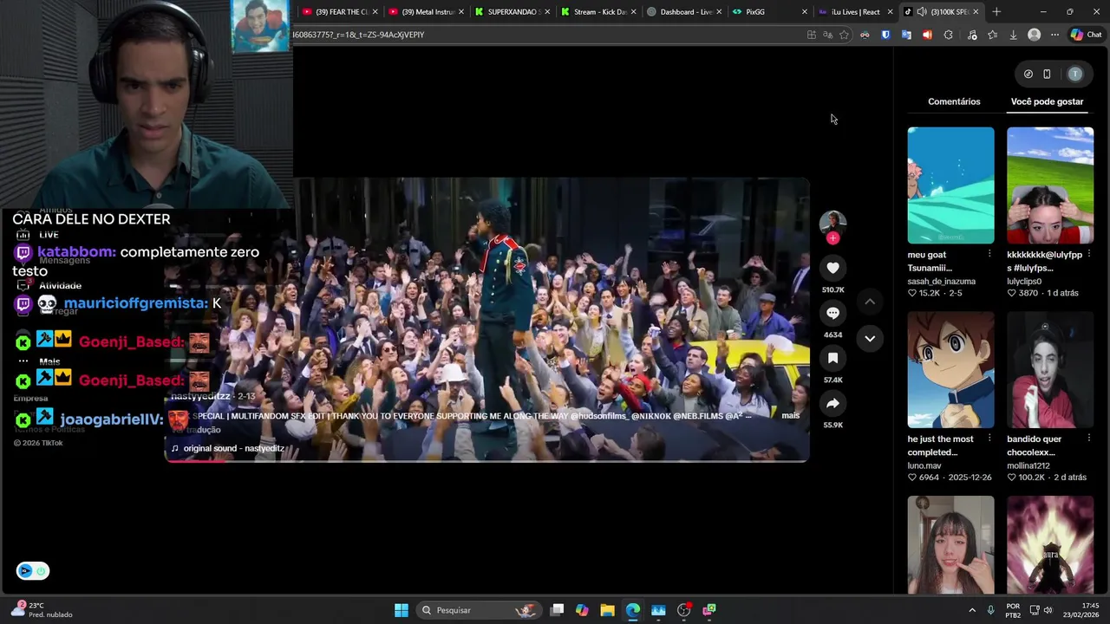Screen dimensions: 1110x624
Task: Open the TikTok profile avatar 'T'
Action: pos(1075,75)
